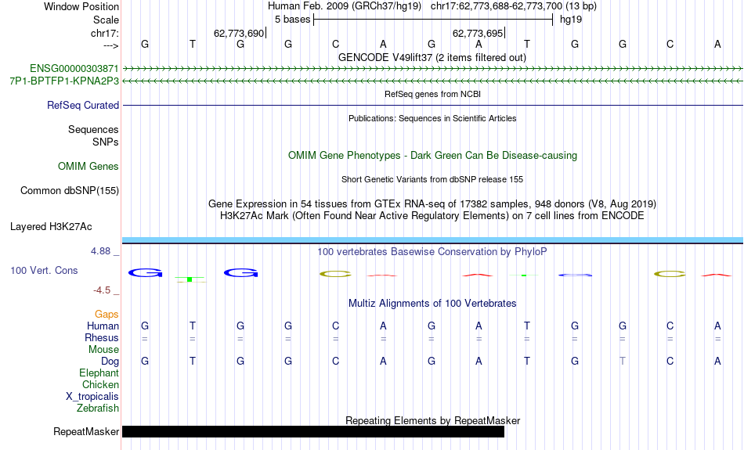Image resolution: width=744 pixels, height=450 pixels.
Task: Open Publications: Sequences in Scientific Articles title
Action: pyautogui.click(x=432, y=118)
